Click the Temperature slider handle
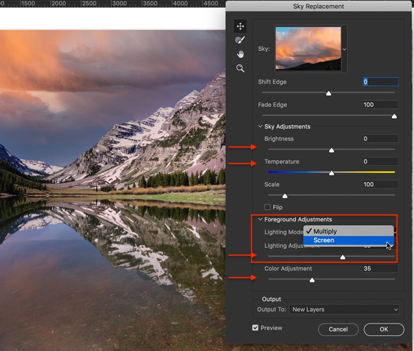 (331, 173)
